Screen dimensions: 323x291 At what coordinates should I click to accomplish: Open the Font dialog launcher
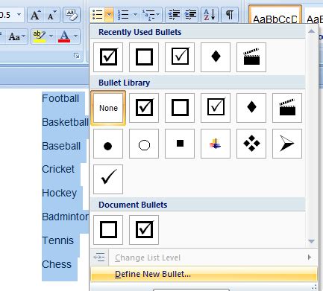tap(77, 56)
